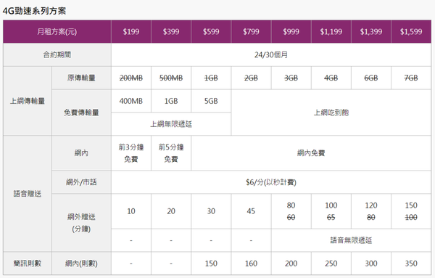Click the struck-through '4GB' cell
This screenshot has height=278, width=435.
(x=331, y=78)
